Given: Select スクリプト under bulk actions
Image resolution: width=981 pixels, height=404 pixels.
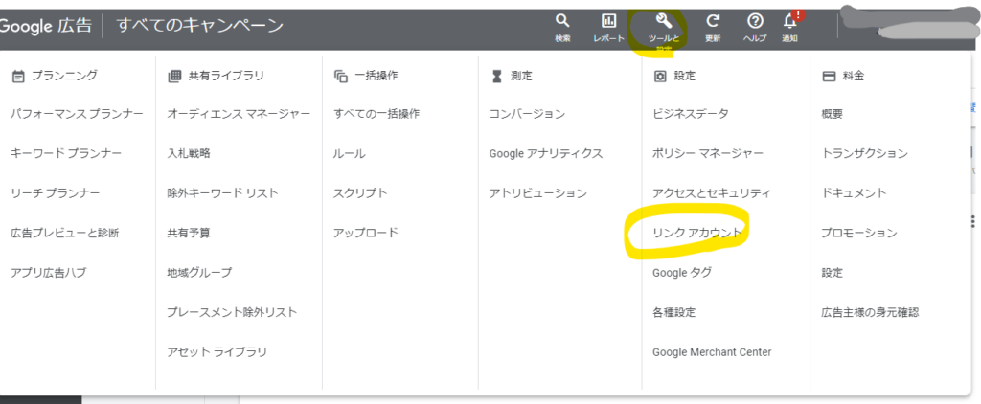Looking at the screenshot, I should pos(360,193).
